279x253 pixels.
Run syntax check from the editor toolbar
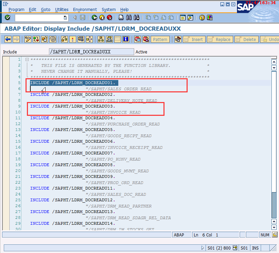[36, 39]
